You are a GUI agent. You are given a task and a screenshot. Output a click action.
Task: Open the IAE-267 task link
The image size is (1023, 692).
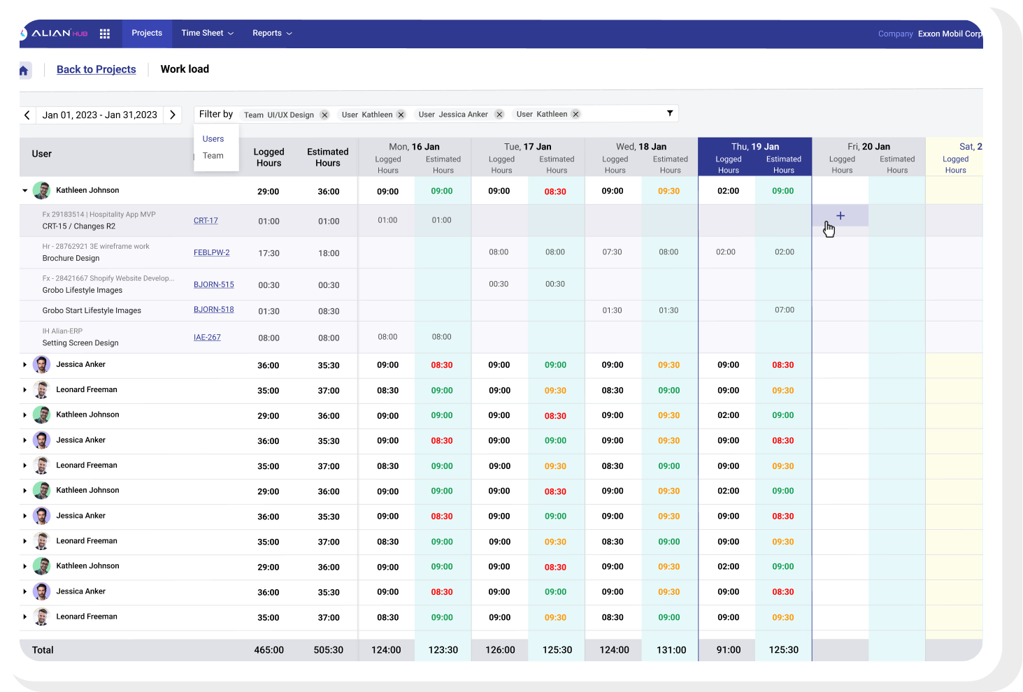[207, 337]
